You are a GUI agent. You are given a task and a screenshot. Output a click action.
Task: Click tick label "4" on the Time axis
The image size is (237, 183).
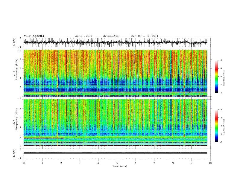(x=98, y=163)
